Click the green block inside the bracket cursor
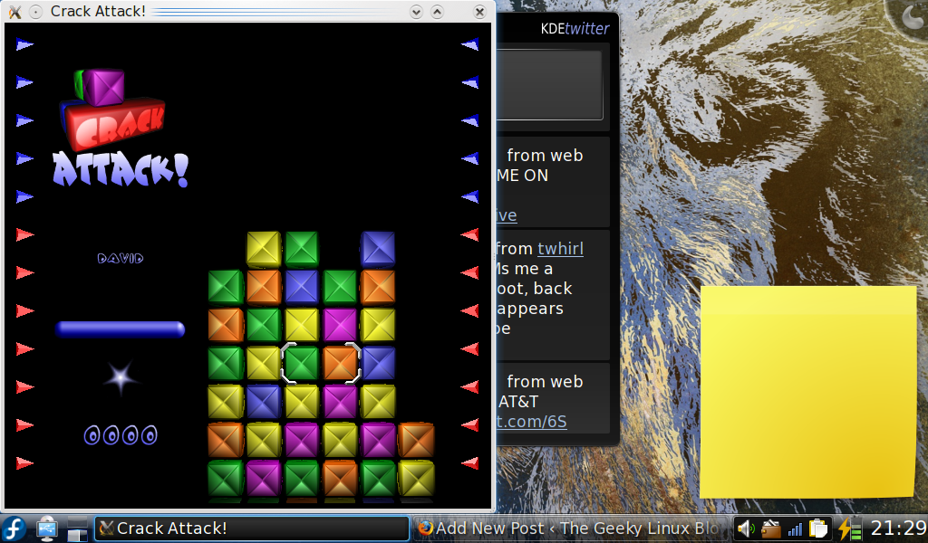The image size is (928, 543). point(301,363)
